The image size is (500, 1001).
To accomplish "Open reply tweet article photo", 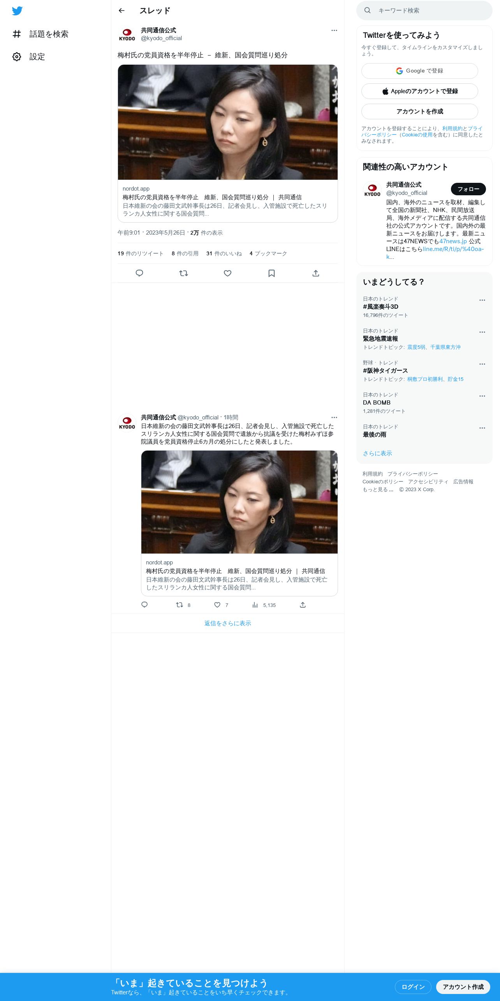I will pos(239,502).
